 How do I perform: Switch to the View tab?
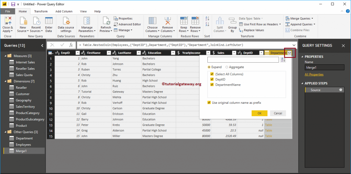[83, 11]
